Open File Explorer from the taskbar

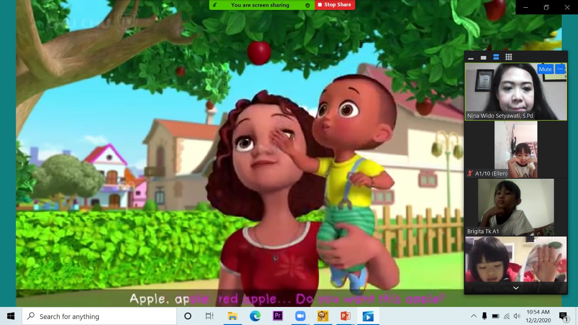click(233, 316)
